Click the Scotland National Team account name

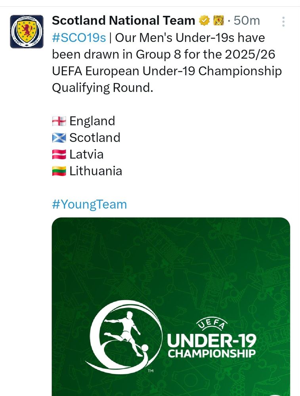pyautogui.click(x=123, y=20)
